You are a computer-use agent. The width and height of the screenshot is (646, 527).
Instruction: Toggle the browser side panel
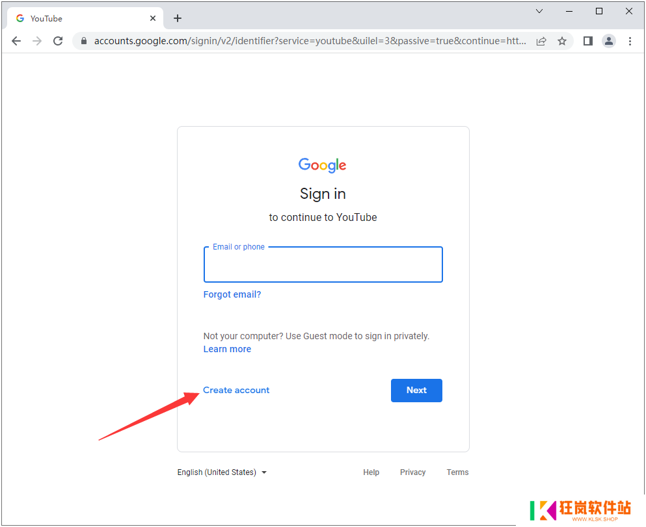point(588,41)
